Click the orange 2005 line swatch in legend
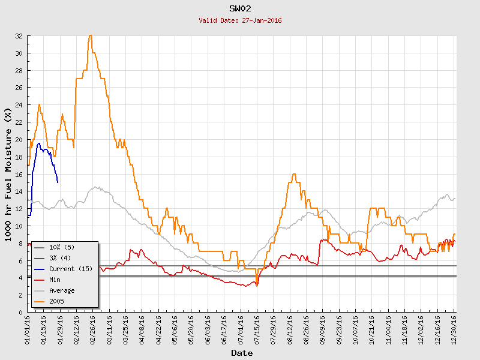This screenshot has height=360, width=480. 40,301
